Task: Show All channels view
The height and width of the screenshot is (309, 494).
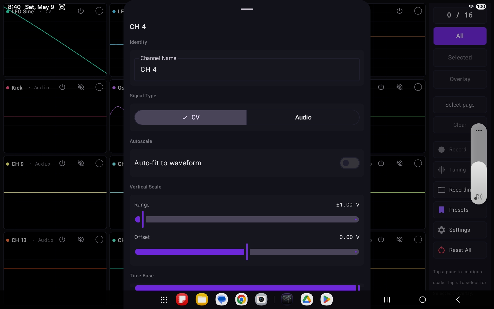Action: point(460,36)
